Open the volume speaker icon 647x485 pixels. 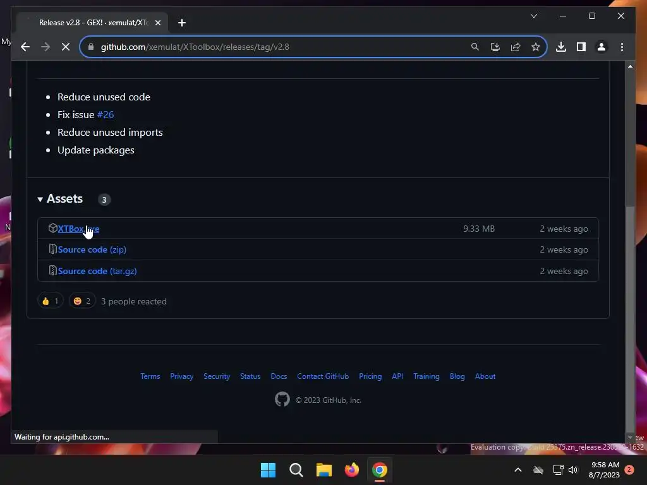click(572, 470)
